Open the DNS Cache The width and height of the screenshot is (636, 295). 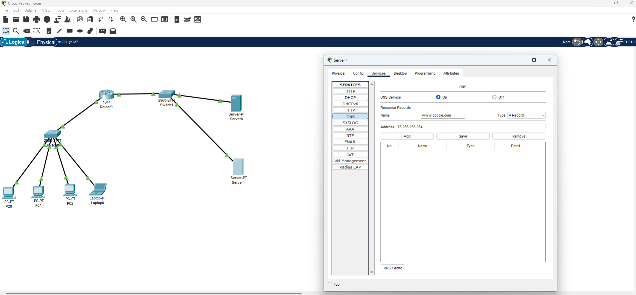coord(393,268)
